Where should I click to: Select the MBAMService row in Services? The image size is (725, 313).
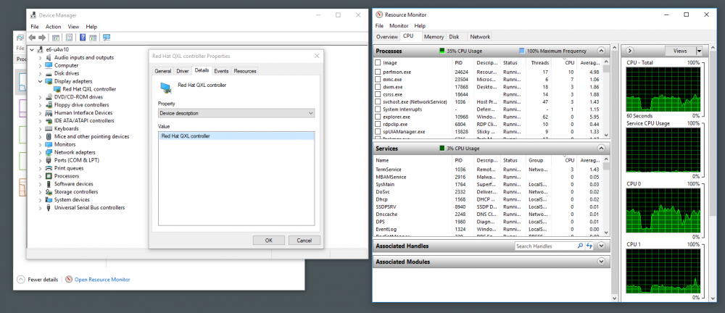click(x=488, y=177)
